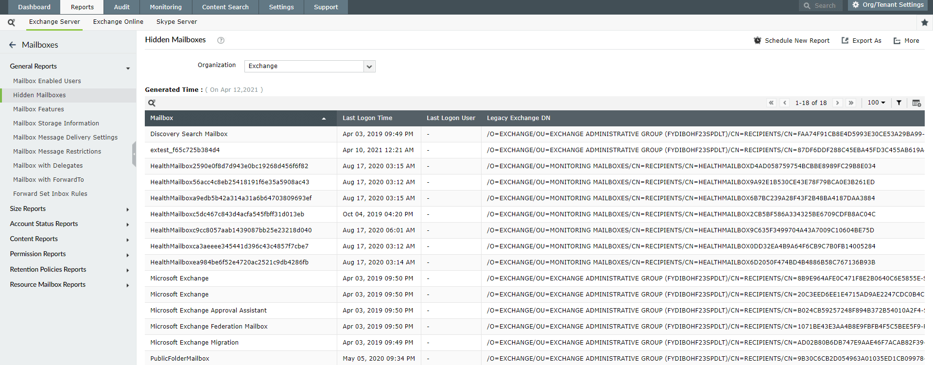Click the favorites star icon
Screen dimensions: 933x365
click(925, 22)
